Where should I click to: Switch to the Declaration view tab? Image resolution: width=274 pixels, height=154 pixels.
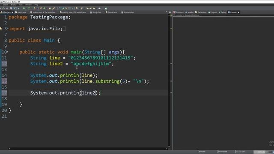point(201,12)
